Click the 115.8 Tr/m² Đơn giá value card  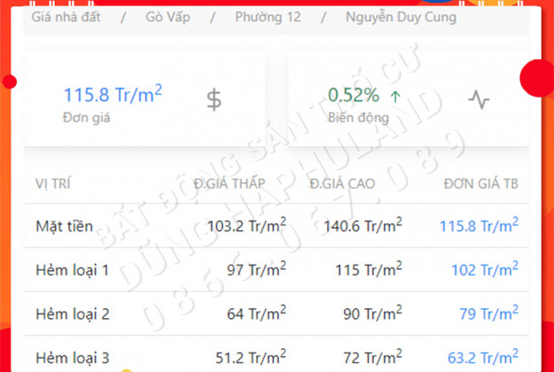click(113, 95)
